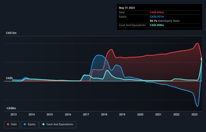Click the 2015 x-axis label
Viewport: 206px width, 132px height.
[50, 114]
